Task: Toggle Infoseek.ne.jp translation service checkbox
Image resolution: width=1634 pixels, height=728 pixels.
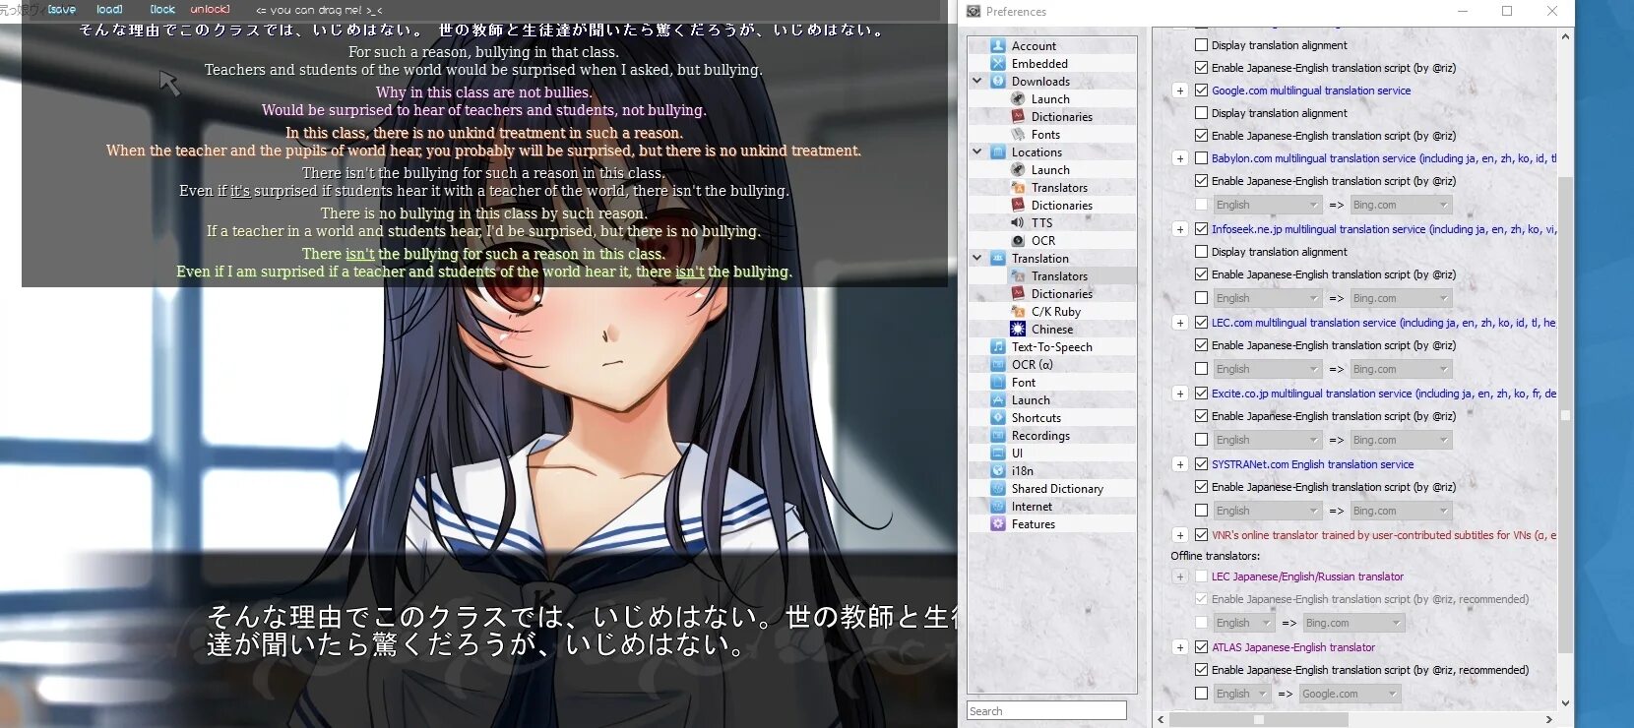Action: (1201, 229)
